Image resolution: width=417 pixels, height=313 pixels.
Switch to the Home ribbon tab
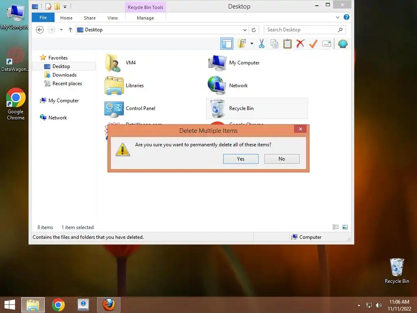(x=66, y=18)
